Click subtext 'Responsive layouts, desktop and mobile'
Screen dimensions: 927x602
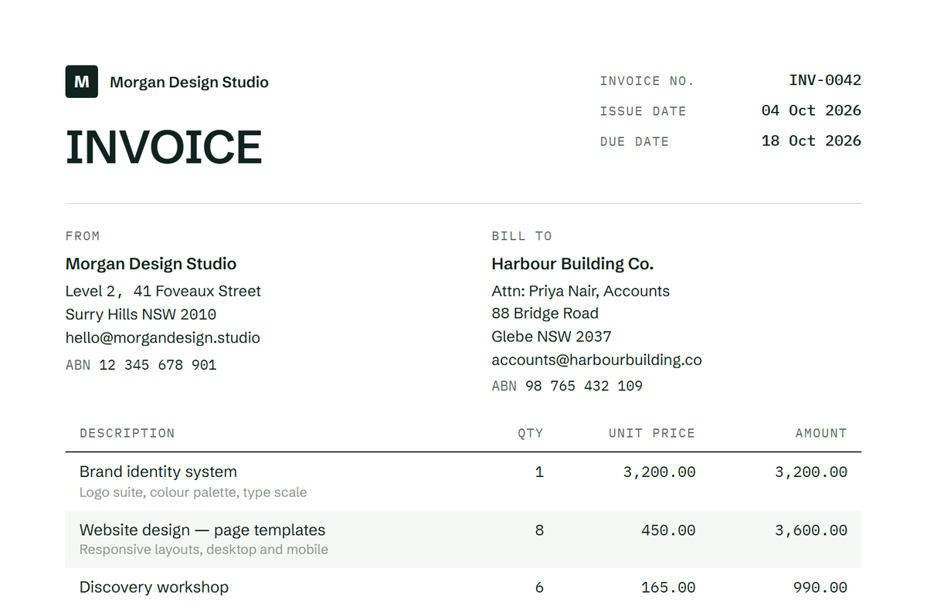point(204,550)
